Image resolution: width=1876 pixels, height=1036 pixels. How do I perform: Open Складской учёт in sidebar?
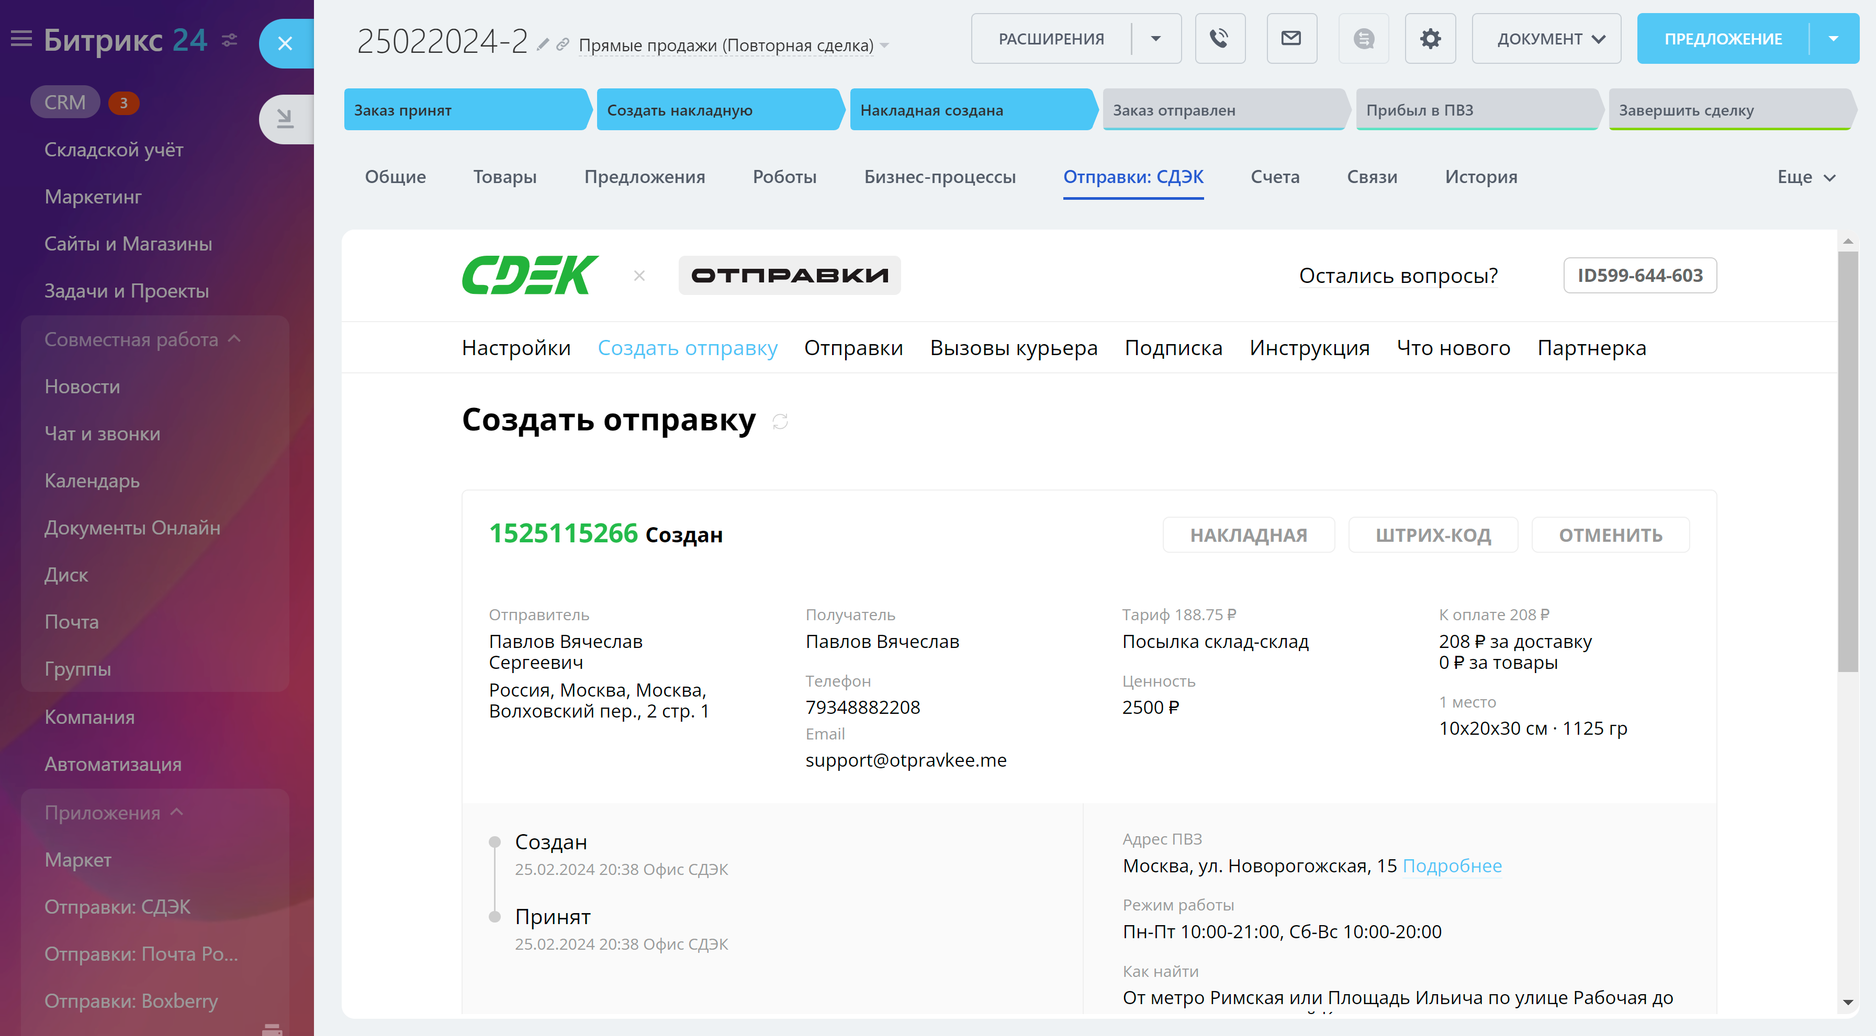114,149
